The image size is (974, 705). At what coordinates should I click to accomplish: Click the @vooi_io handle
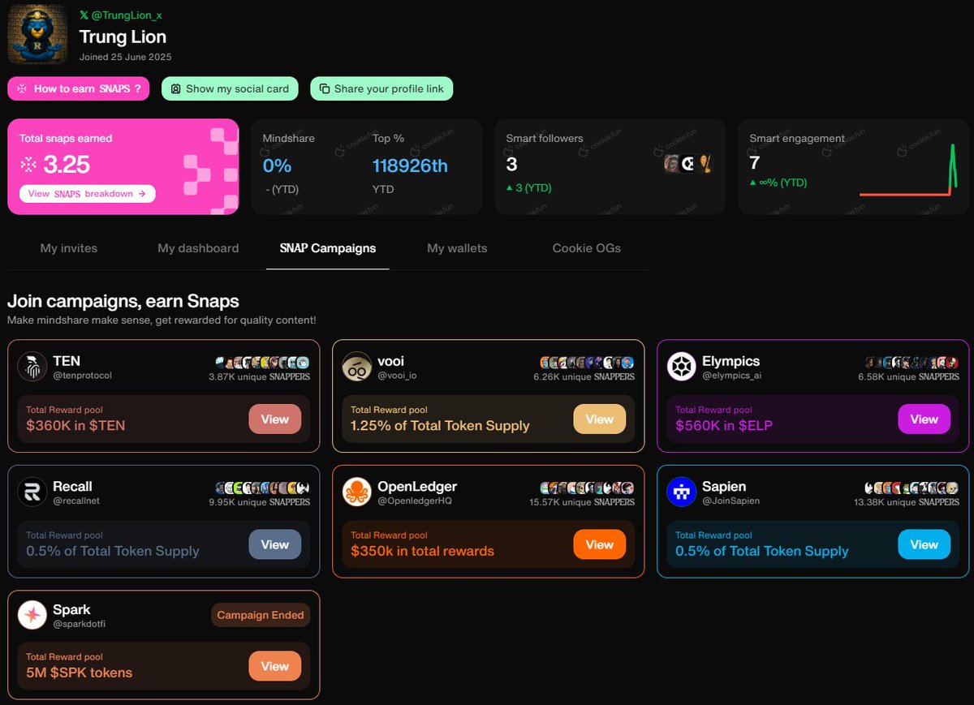pyautogui.click(x=399, y=376)
